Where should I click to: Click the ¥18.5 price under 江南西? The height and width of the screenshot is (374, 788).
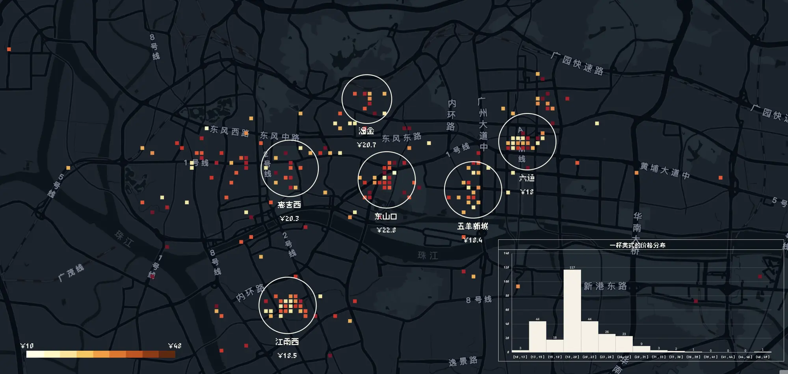(x=287, y=355)
